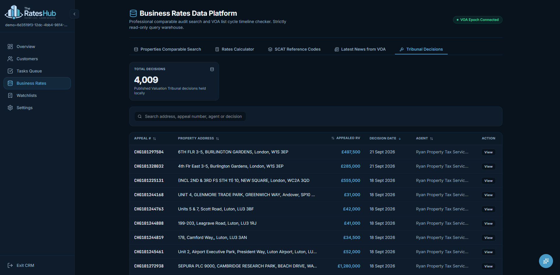Viewport: 560px width, 275px height.
Task: Sort the table by Appeal # column
Action: coord(145,139)
